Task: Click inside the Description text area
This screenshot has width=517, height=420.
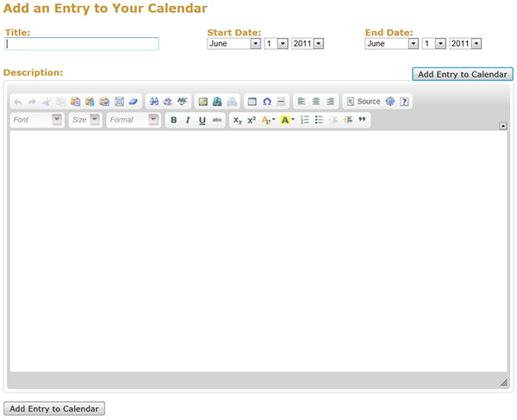Action: [x=258, y=251]
